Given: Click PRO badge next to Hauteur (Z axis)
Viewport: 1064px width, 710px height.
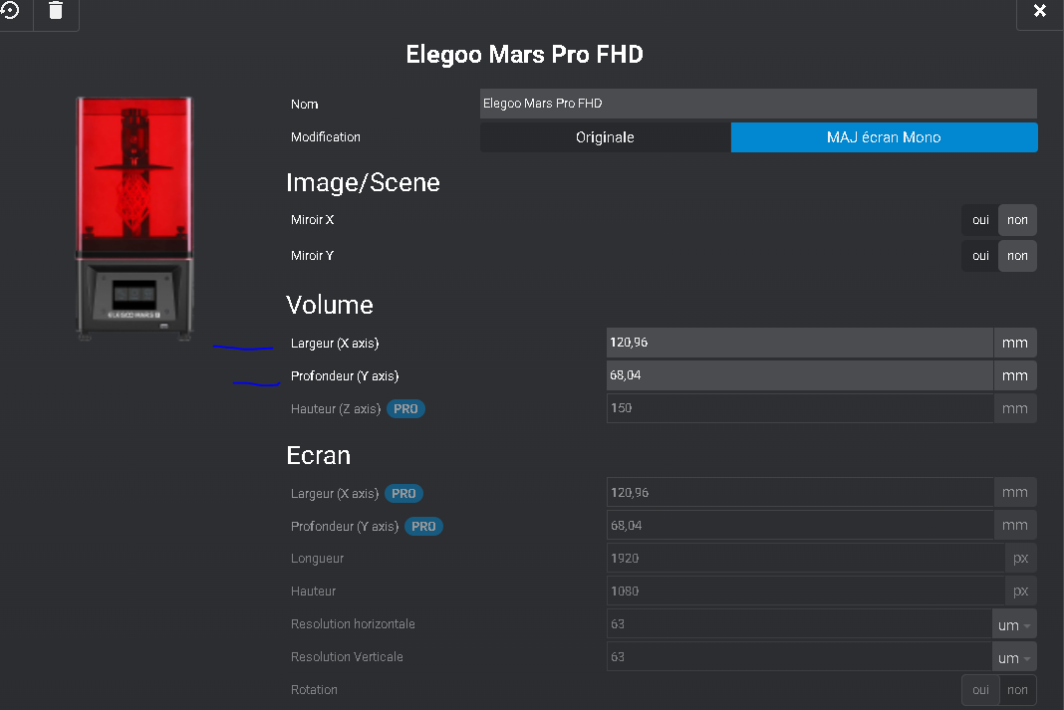Looking at the screenshot, I should click(405, 409).
